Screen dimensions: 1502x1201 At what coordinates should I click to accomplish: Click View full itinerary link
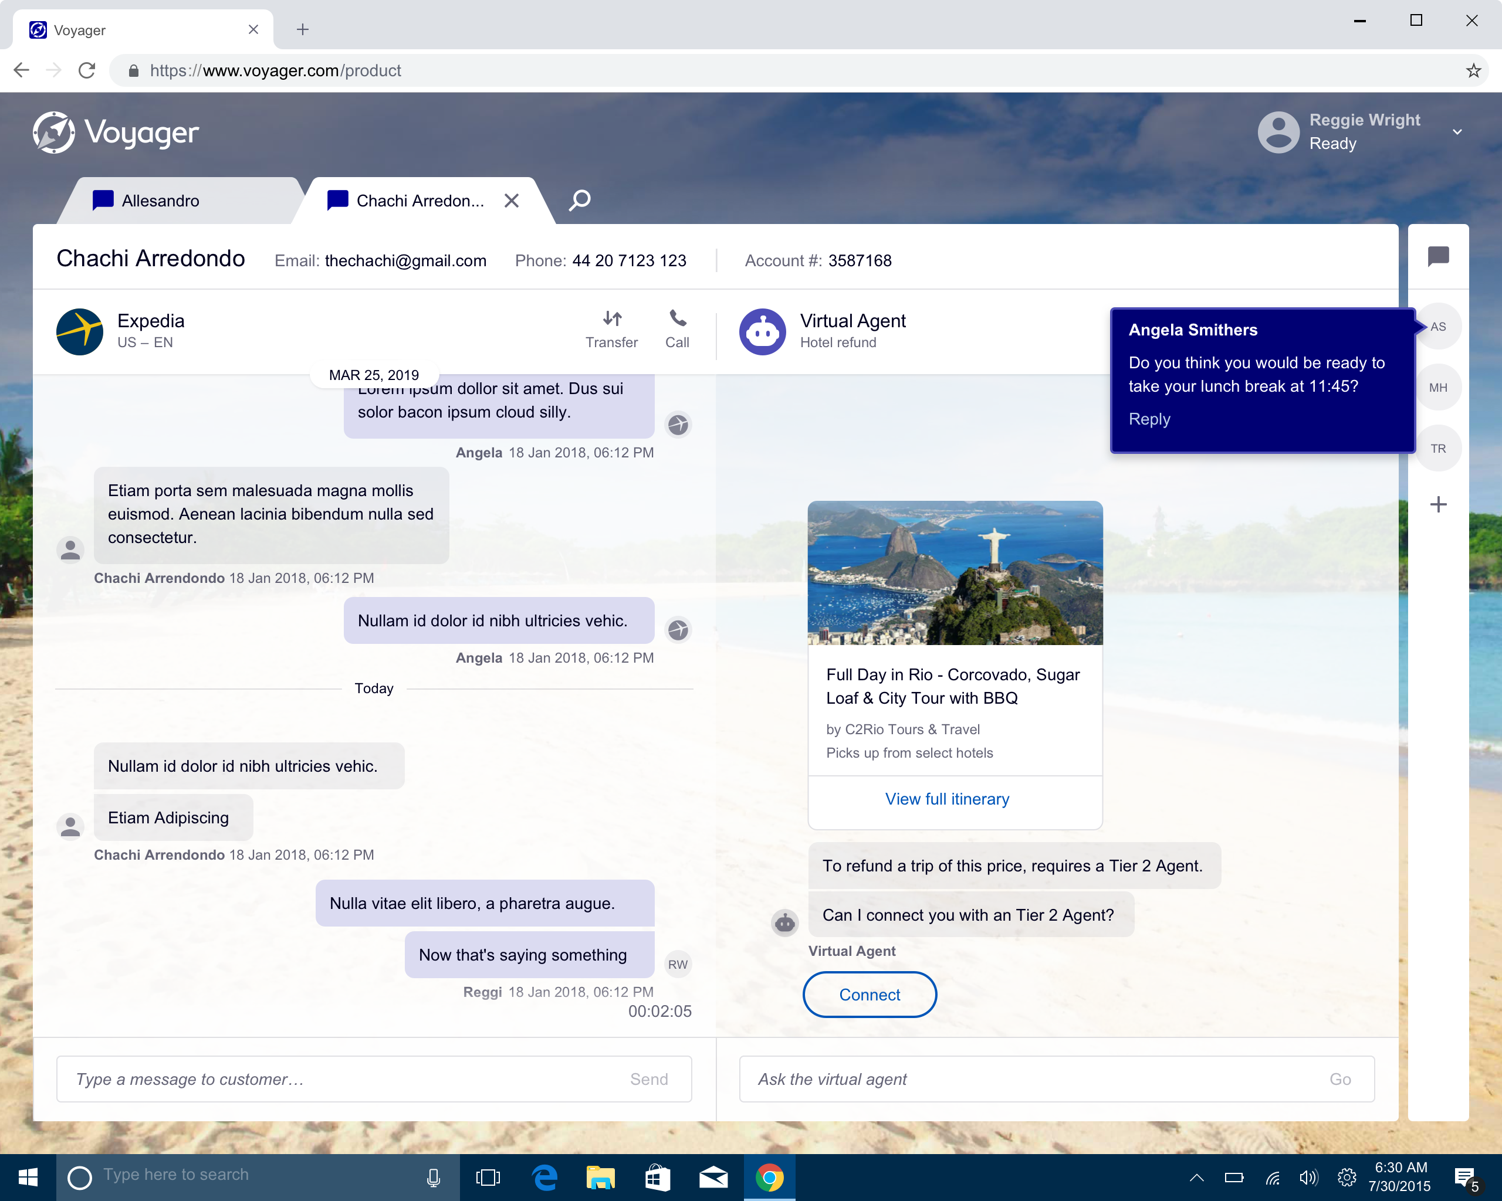[947, 799]
